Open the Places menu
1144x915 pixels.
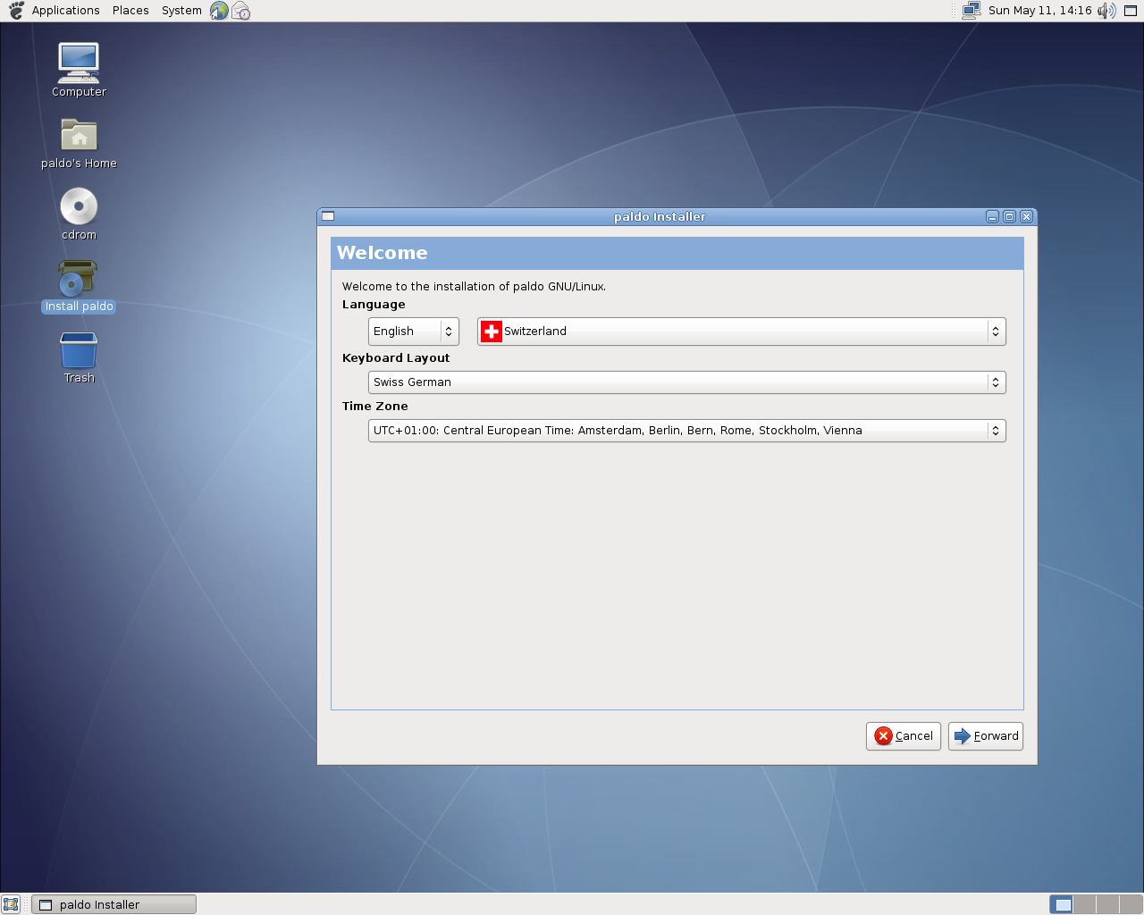click(x=130, y=11)
